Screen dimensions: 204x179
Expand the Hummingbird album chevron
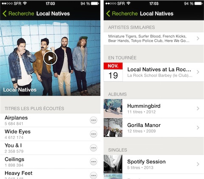[x=198, y=109]
